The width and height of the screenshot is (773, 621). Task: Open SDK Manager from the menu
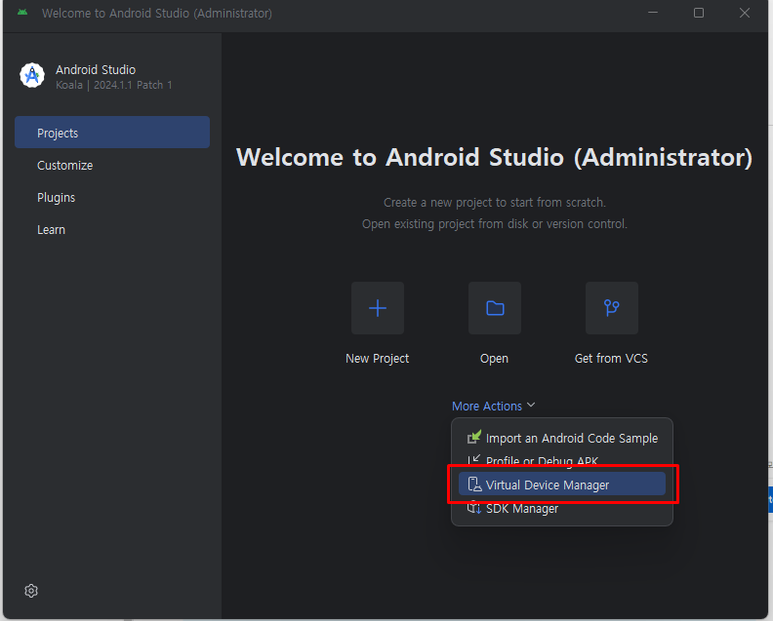click(x=562, y=508)
